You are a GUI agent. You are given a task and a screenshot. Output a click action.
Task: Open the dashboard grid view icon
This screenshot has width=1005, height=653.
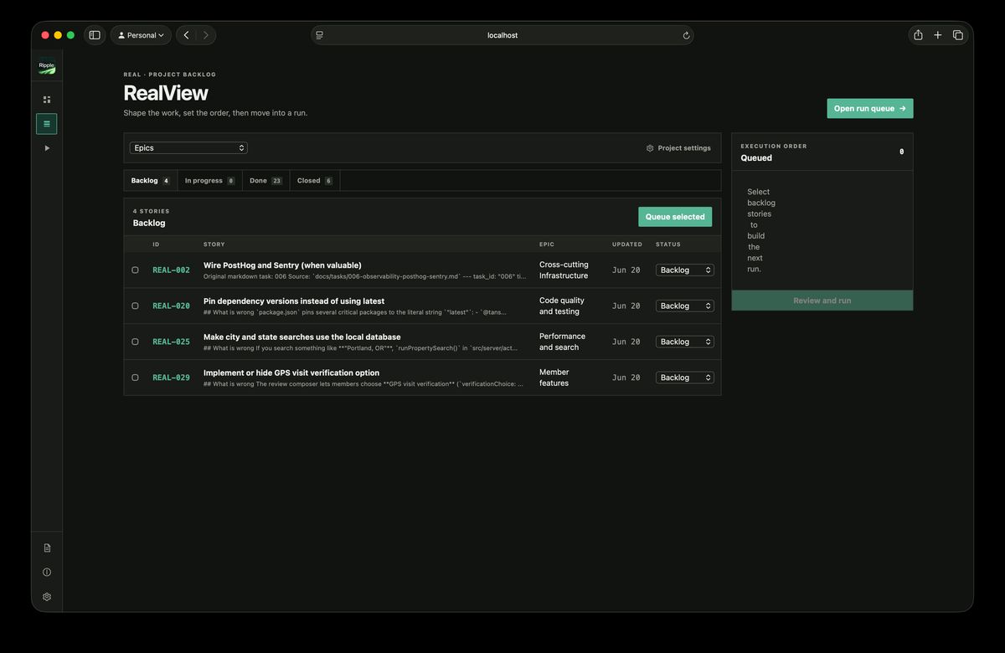pos(47,100)
